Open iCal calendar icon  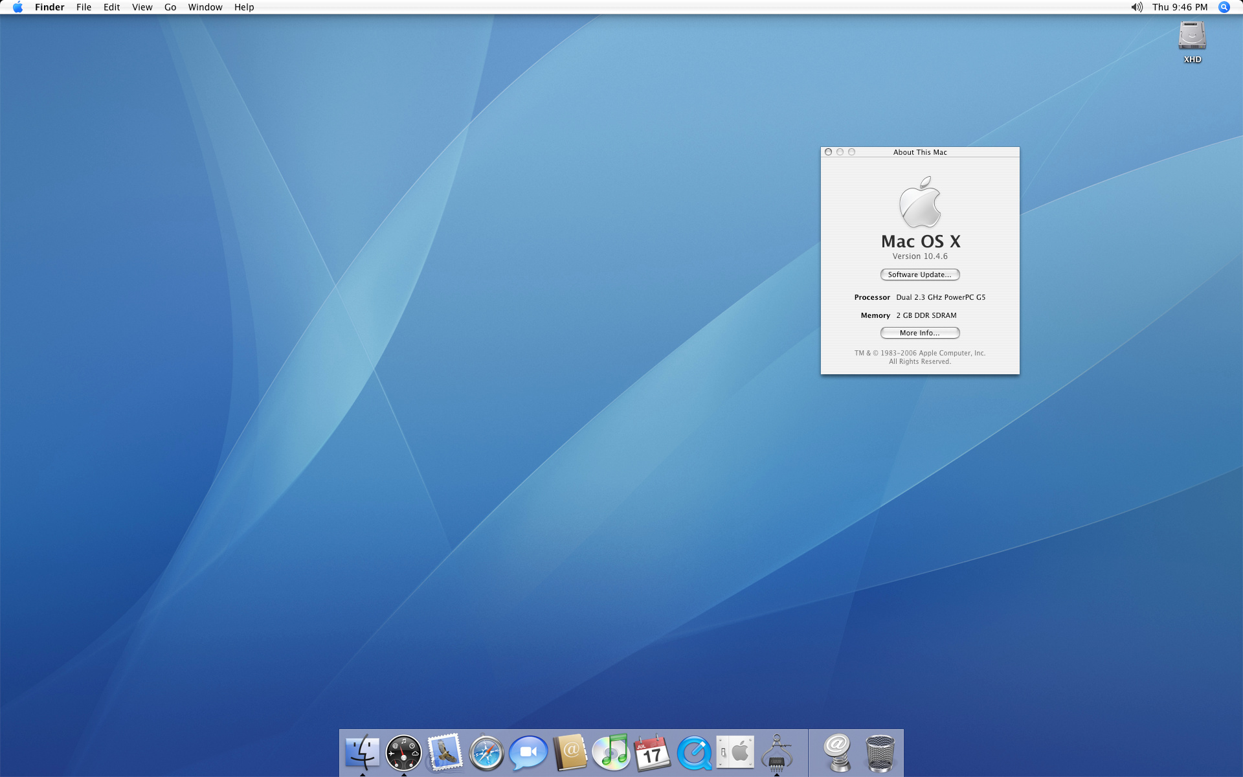pyautogui.click(x=652, y=753)
